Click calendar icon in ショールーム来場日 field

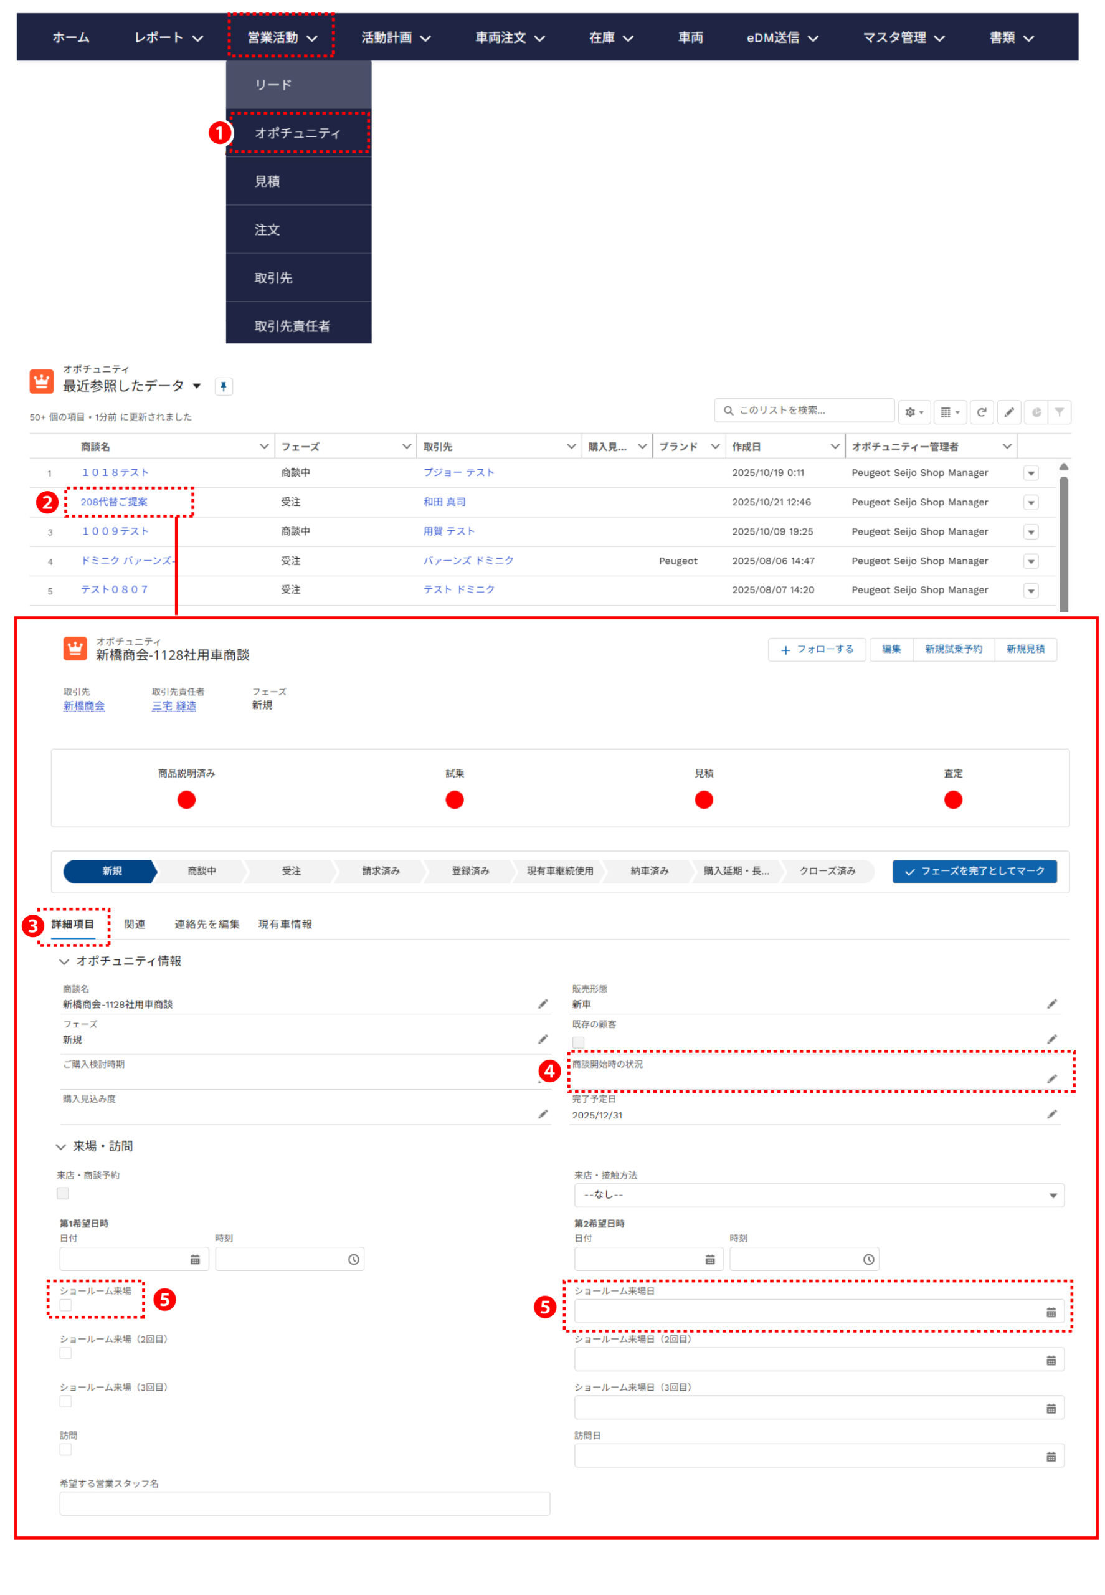click(1050, 1312)
